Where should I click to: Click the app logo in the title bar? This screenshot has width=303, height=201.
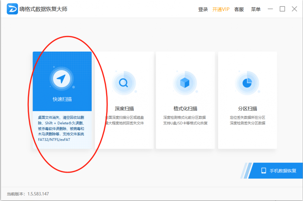pyautogui.click(x=12, y=9)
